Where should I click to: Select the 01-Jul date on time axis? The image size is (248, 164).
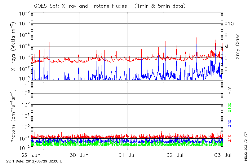tap(127, 155)
